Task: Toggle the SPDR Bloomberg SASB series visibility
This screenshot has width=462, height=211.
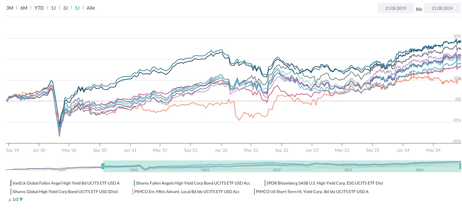Action: (x=324, y=183)
